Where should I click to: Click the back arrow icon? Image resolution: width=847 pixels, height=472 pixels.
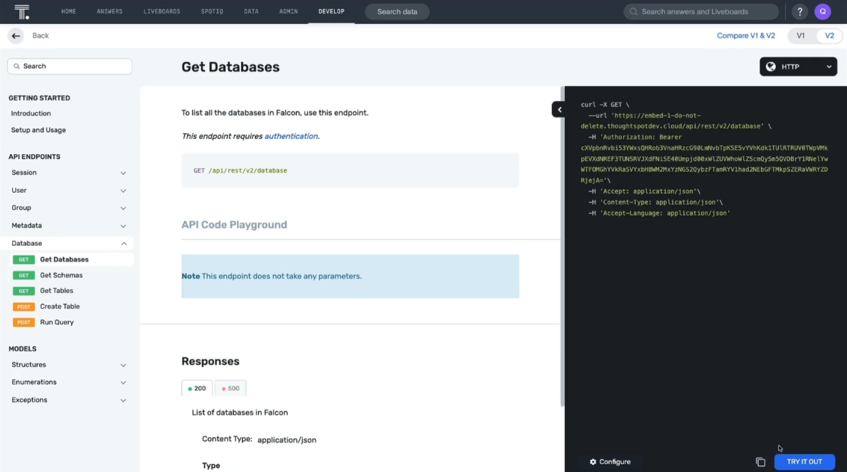[15, 36]
